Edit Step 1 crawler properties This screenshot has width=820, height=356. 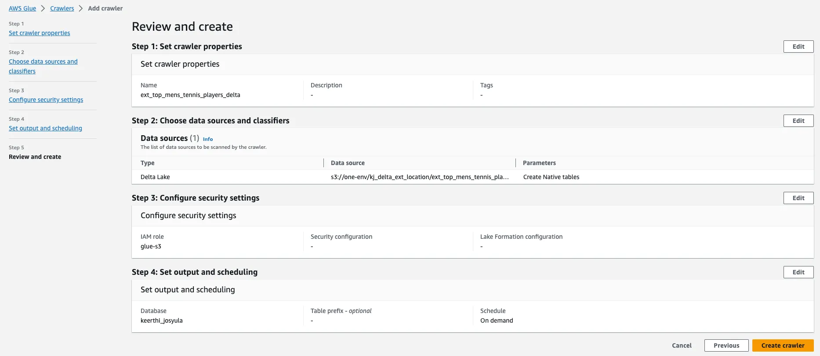pyautogui.click(x=798, y=47)
